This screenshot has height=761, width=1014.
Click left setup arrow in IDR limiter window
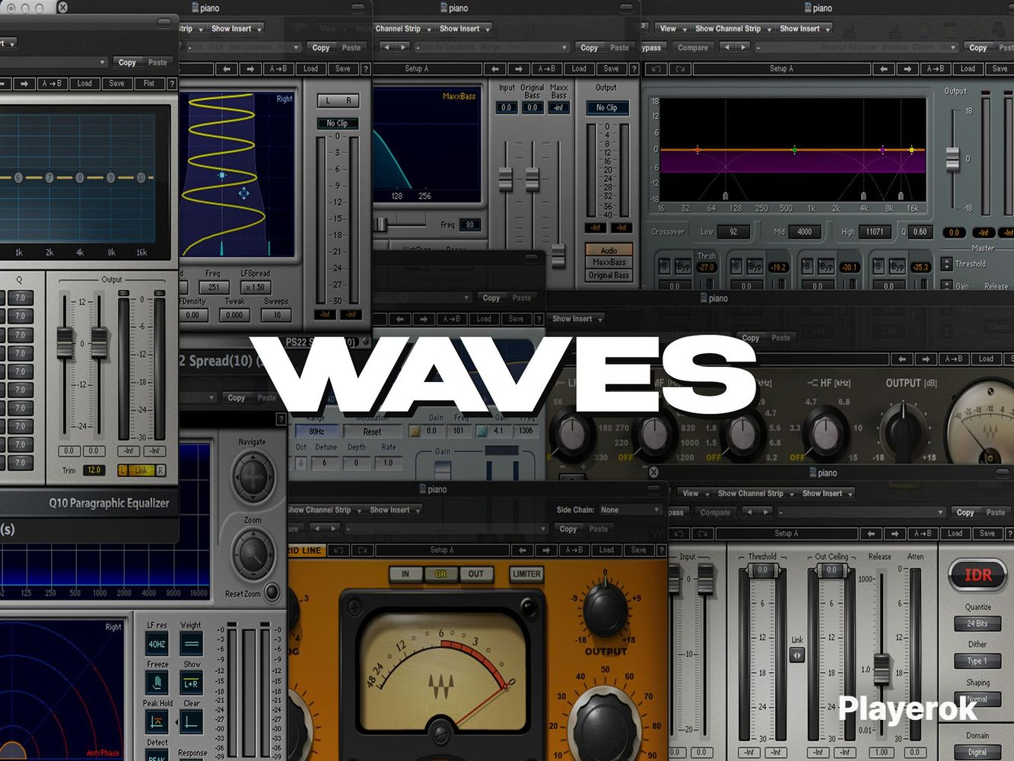click(x=871, y=533)
